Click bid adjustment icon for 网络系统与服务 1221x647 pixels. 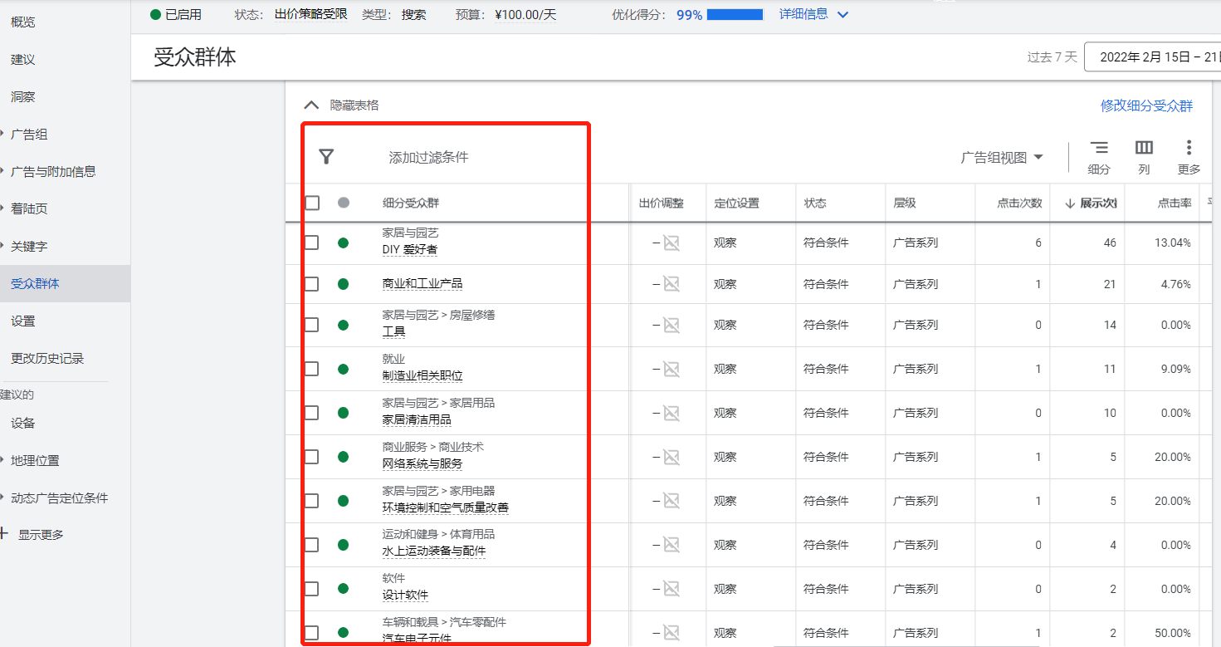[672, 457]
